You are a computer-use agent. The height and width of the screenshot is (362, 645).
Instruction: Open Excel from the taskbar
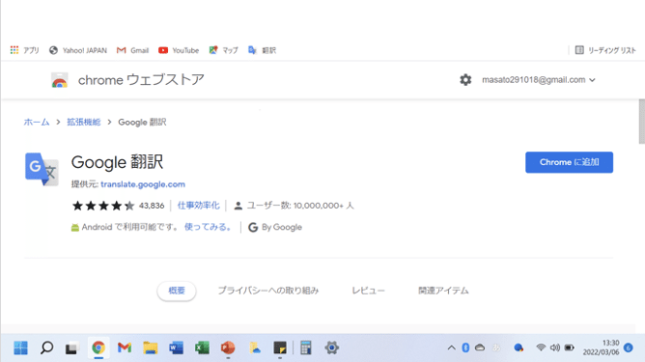pyautogui.click(x=202, y=348)
